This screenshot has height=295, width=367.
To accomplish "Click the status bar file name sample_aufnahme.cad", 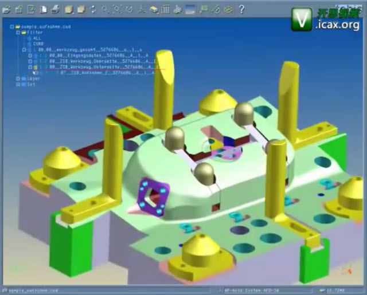I will (x=33, y=290).
